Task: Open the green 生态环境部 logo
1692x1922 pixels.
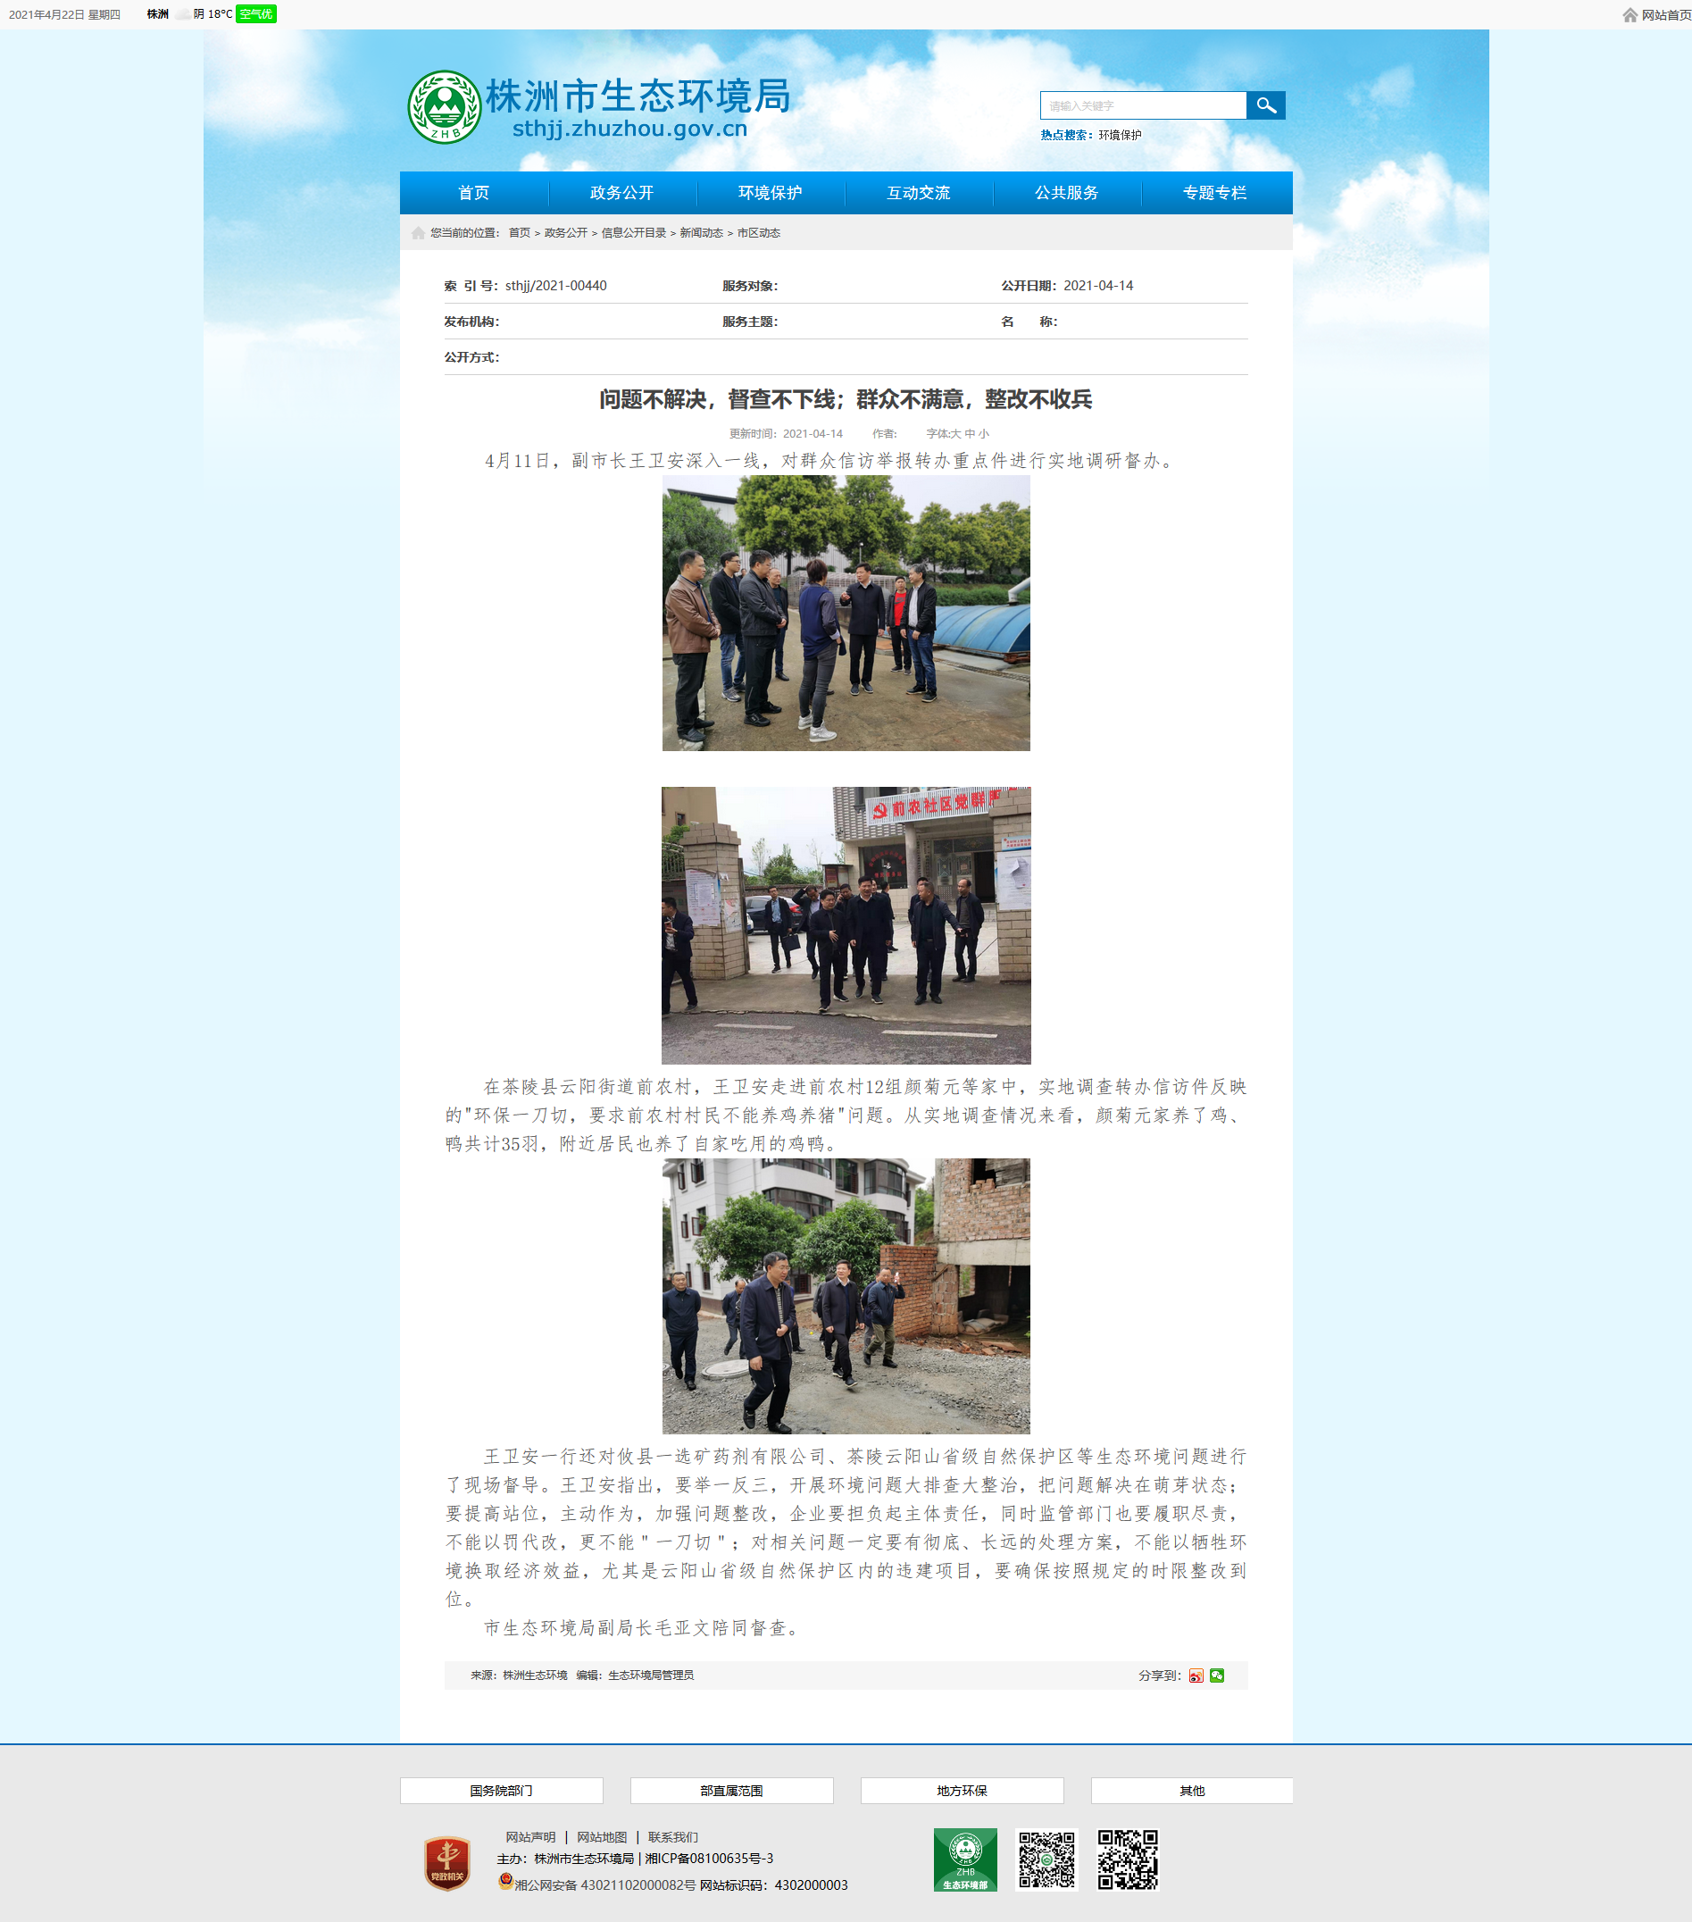Action: tap(964, 1860)
